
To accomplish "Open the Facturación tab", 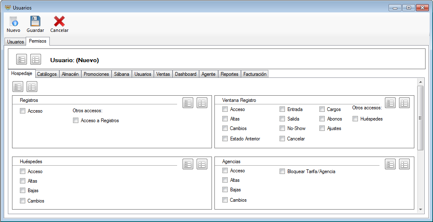I will click(255, 74).
